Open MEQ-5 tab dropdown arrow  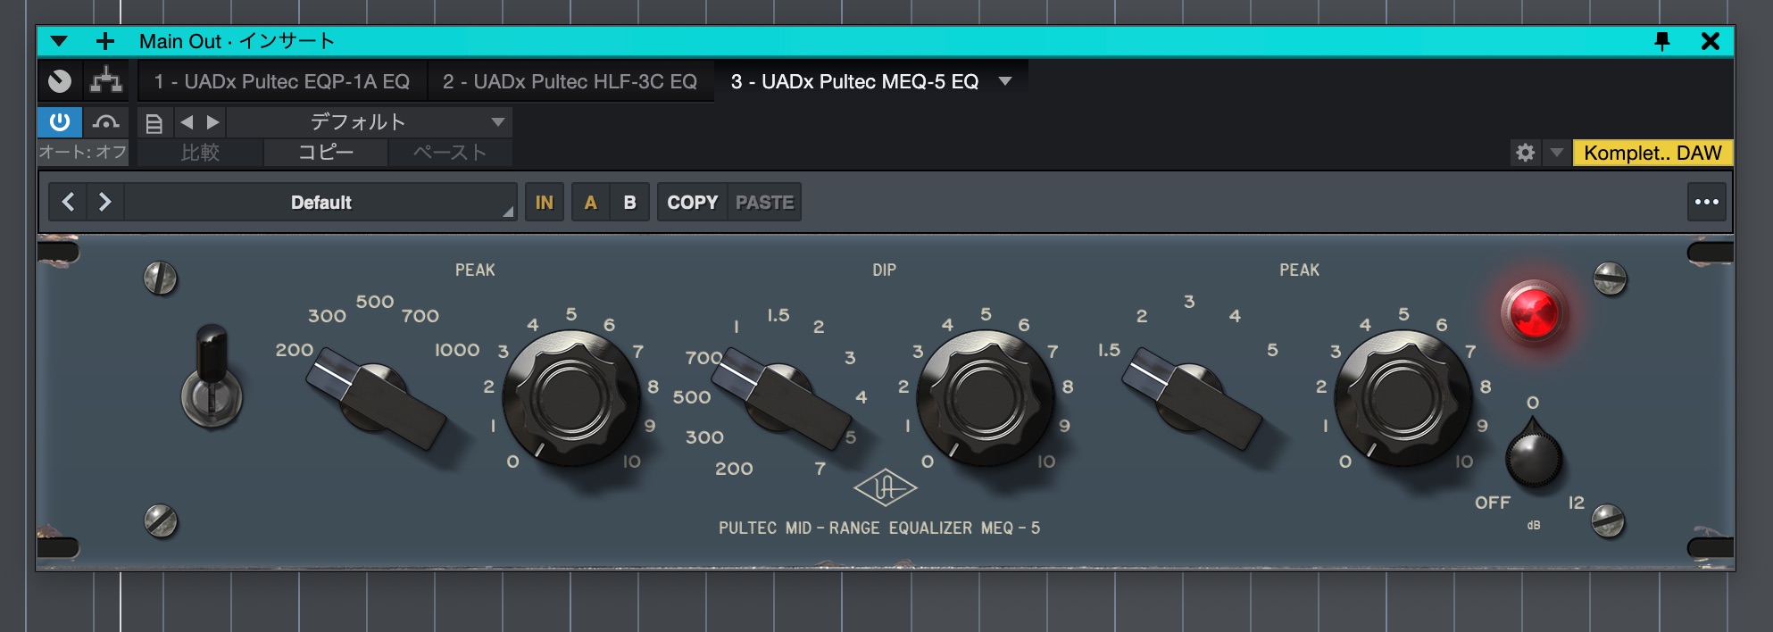pyautogui.click(x=1005, y=81)
